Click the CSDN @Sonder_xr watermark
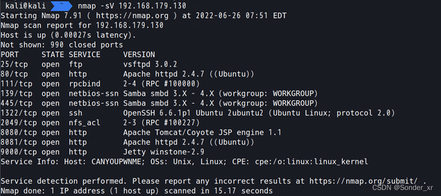441x196 pixels. point(403,187)
